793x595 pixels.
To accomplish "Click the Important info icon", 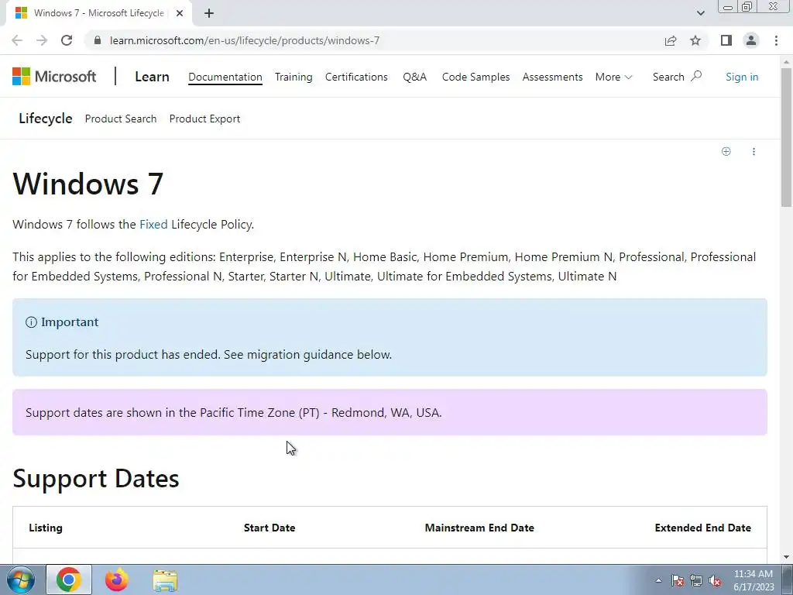I will point(31,322).
